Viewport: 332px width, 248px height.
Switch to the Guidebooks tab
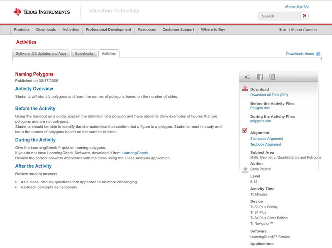tap(84, 53)
